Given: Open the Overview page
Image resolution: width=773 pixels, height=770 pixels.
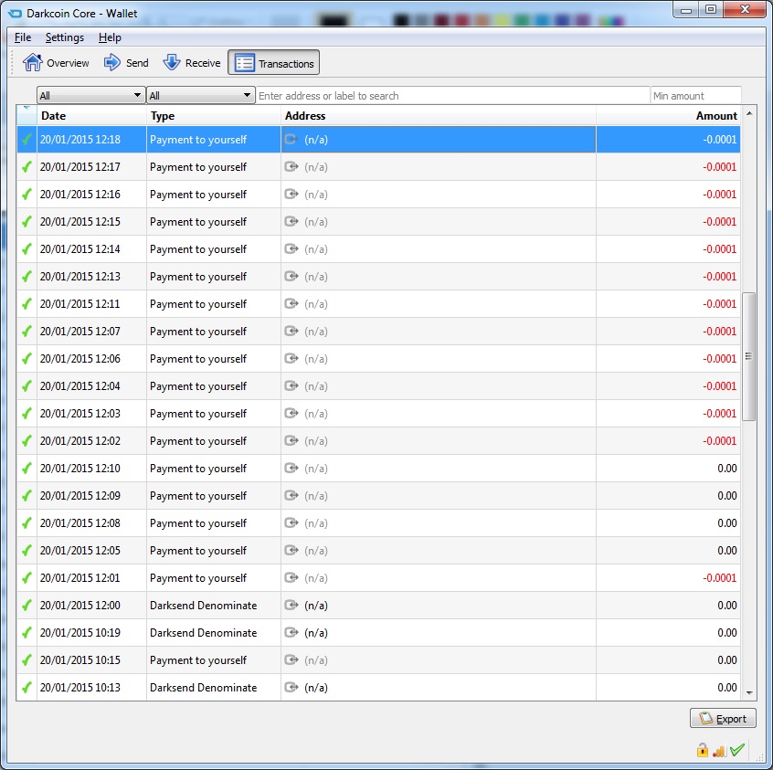Looking at the screenshot, I should point(55,63).
